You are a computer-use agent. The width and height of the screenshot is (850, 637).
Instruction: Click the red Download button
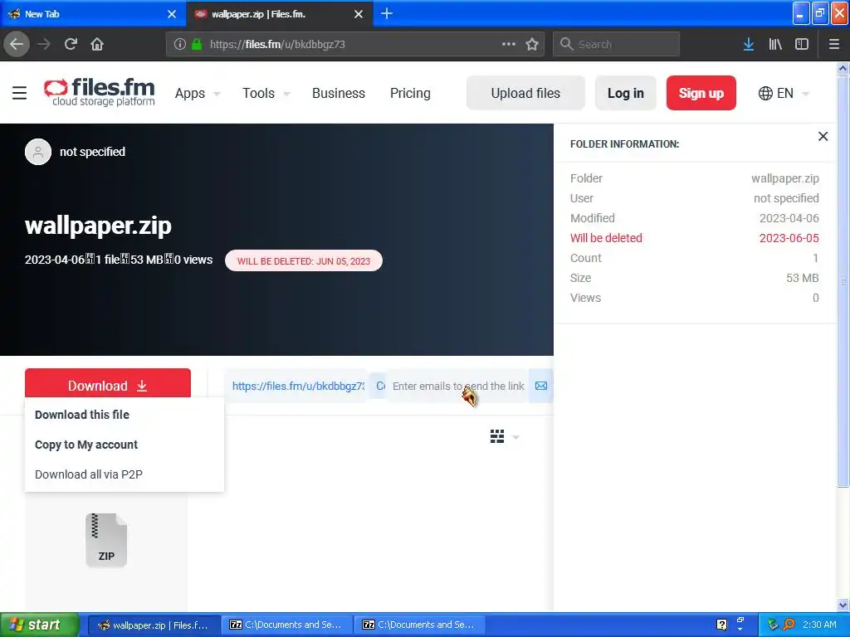pos(108,383)
